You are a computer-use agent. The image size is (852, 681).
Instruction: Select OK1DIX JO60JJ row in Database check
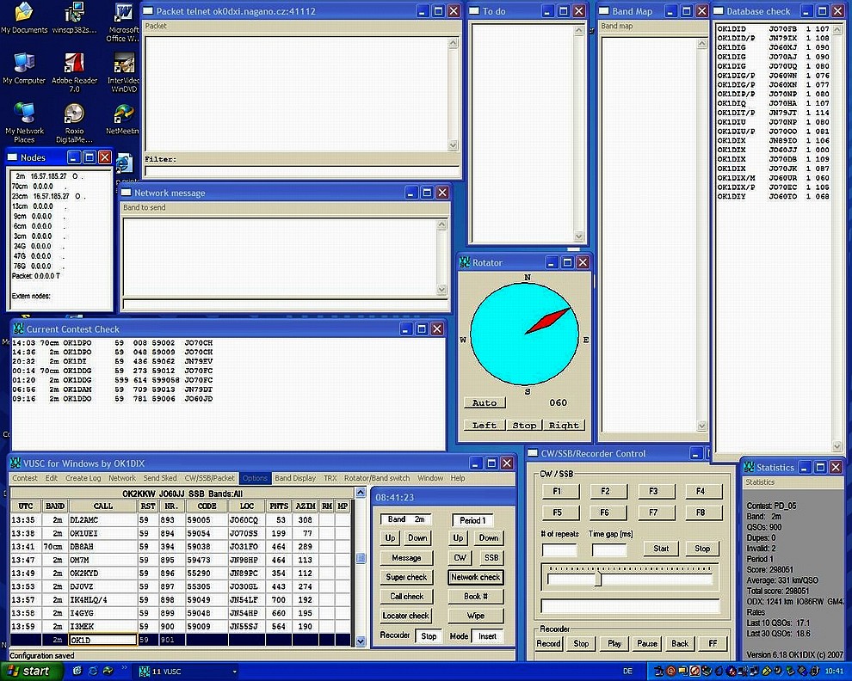pos(773,150)
